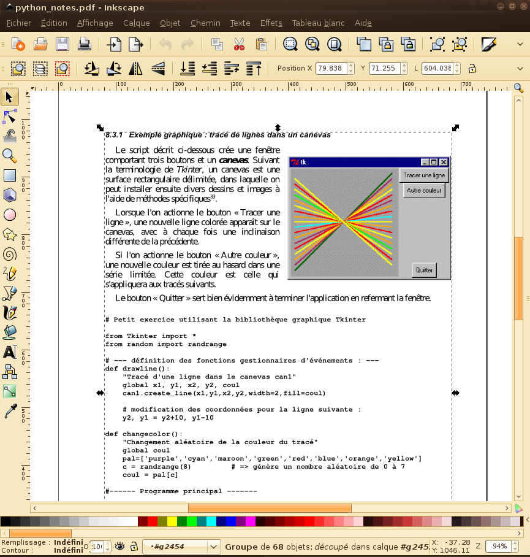Select the Color Dropper tool

(10, 412)
